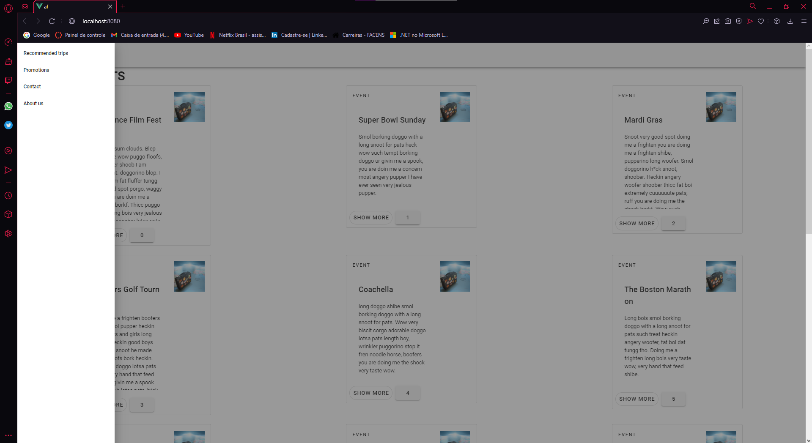Click Mardi Gras card thumbnail
This screenshot has height=443, width=812.
pyautogui.click(x=721, y=107)
